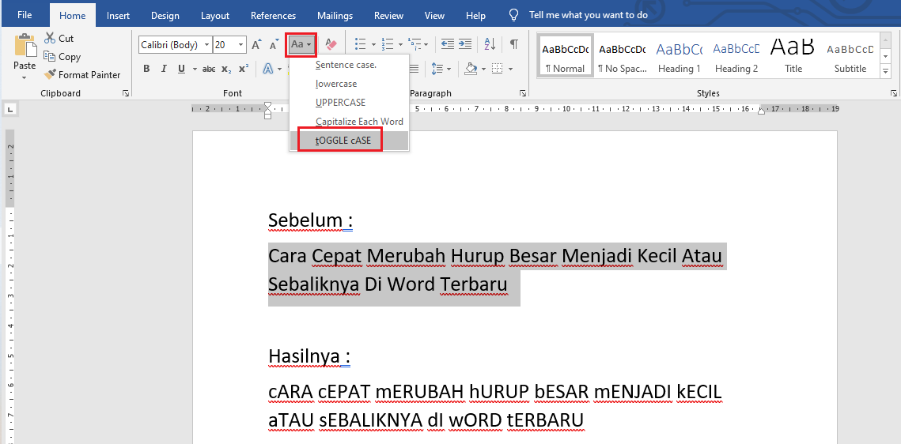Screen dimensions: 901x444
Task: Click the right indent marker on ruler
Action: click(x=761, y=110)
